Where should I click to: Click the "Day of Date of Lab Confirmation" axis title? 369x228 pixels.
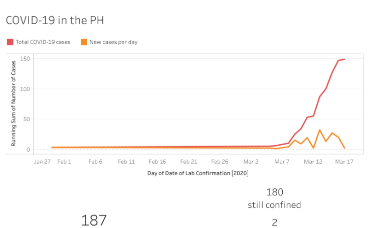[x=198, y=173]
